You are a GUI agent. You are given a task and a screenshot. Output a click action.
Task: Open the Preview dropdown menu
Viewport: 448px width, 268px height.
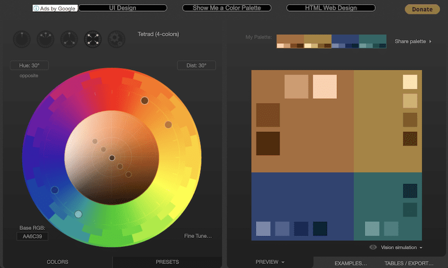coord(270,262)
